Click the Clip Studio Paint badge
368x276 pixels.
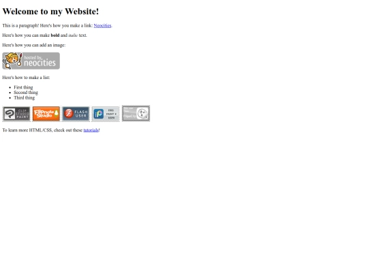tap(16, 114)
